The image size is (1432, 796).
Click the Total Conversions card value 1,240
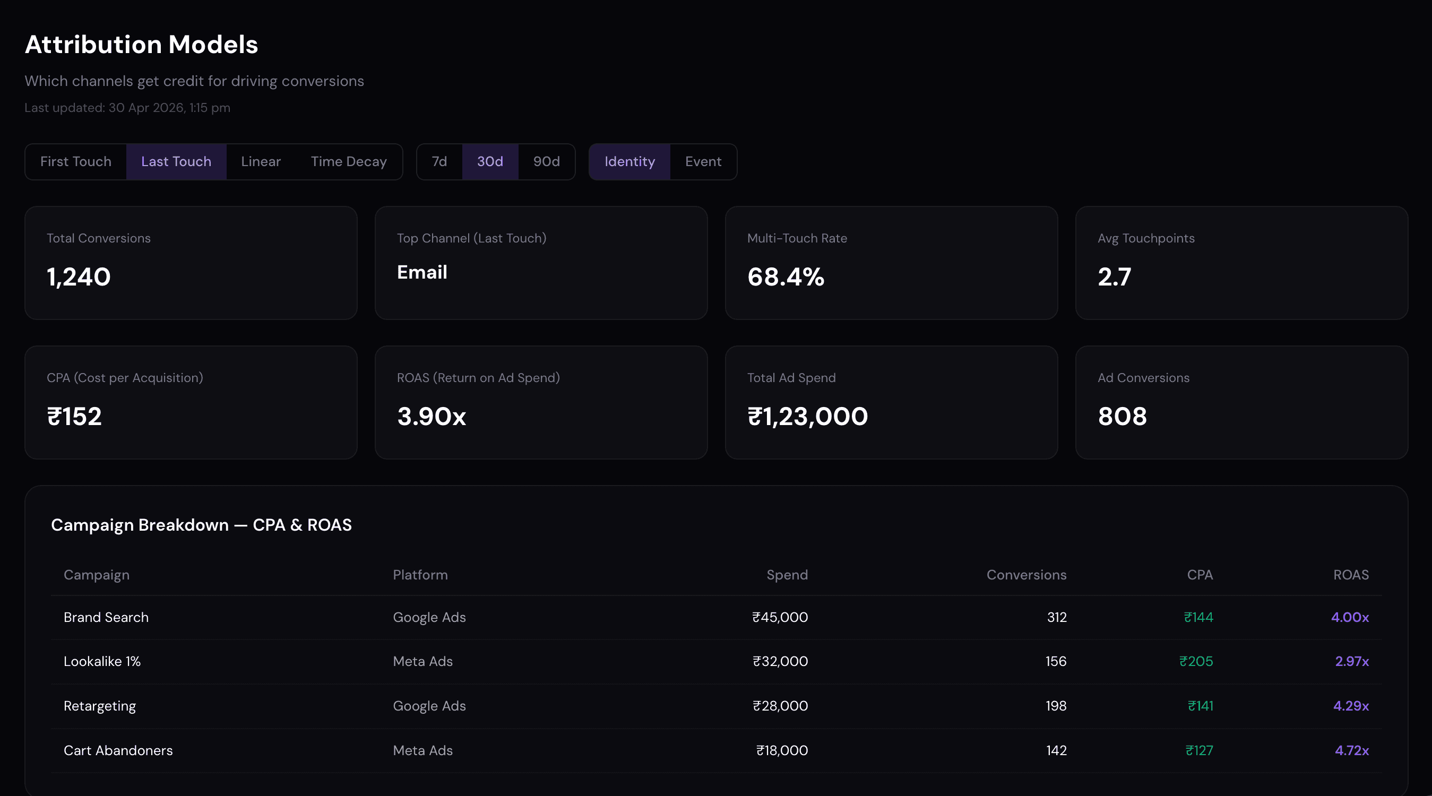pyautogui.click(x=79, y=277)
